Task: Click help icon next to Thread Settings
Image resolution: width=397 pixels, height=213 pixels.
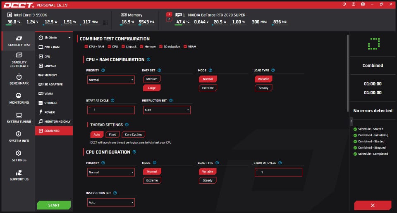Action: click(x=127, y=125)
